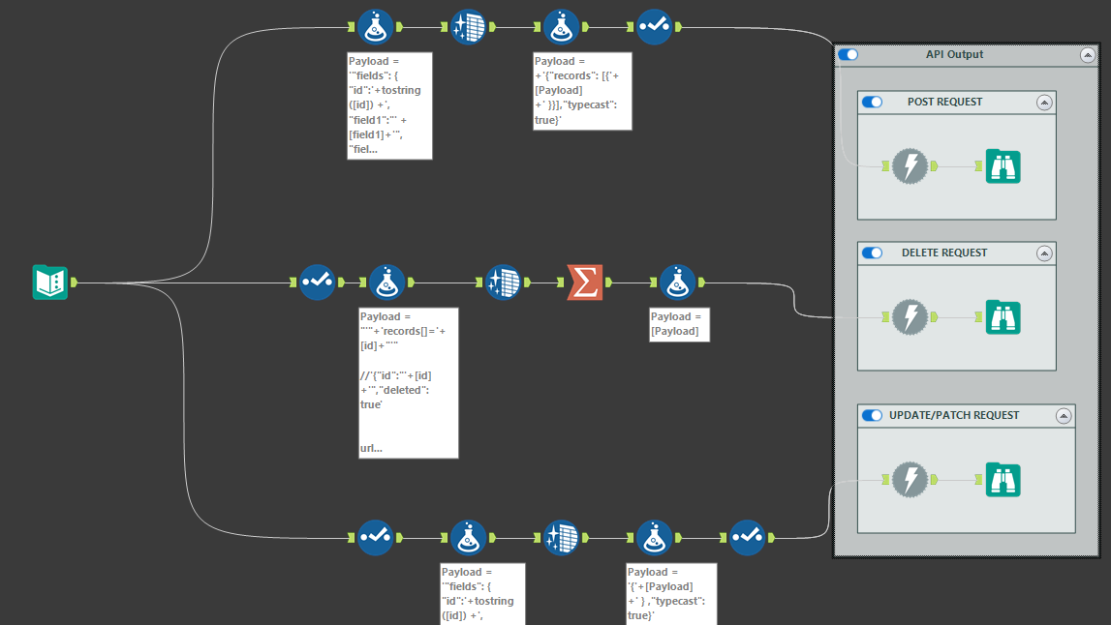Click the first Formula tool in top branch
The height and width of the screenshot is (625, 1111).
click(375, 28)
